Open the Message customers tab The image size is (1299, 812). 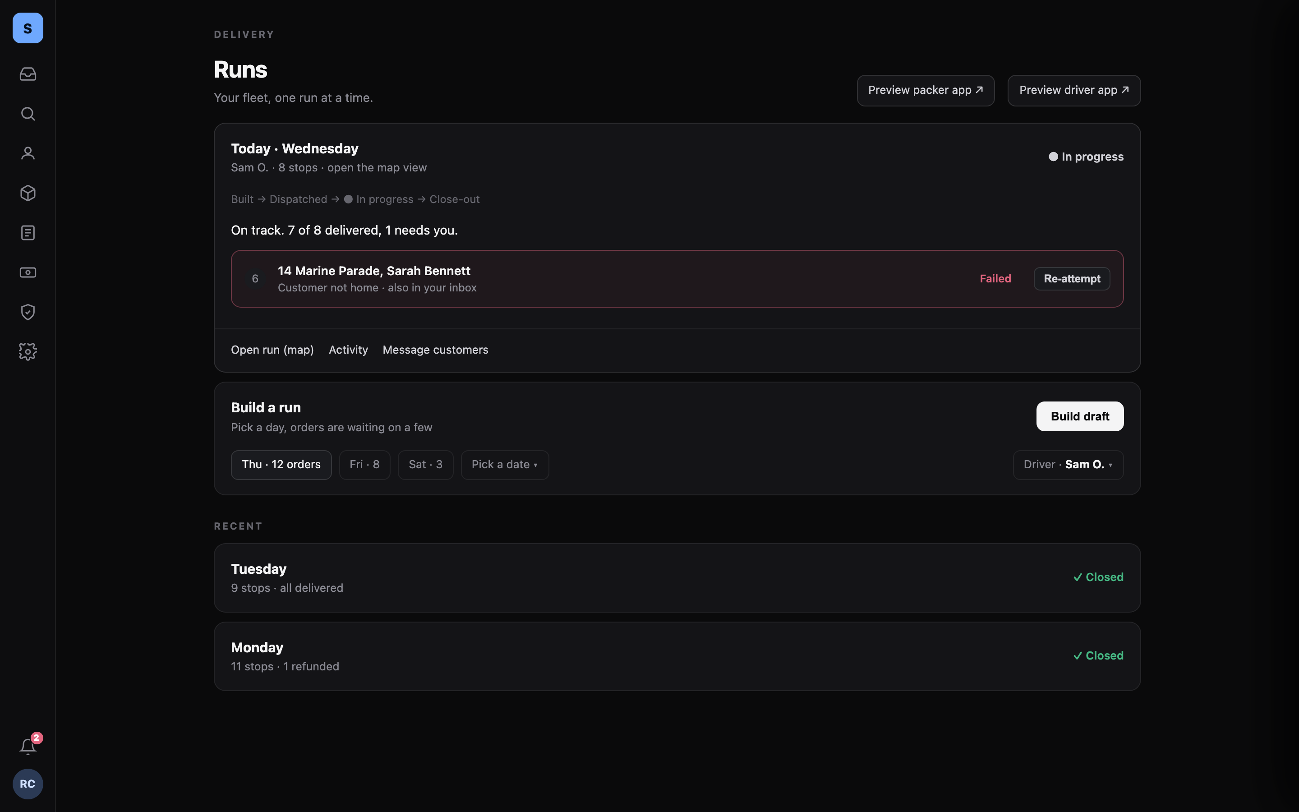point(435,350)
